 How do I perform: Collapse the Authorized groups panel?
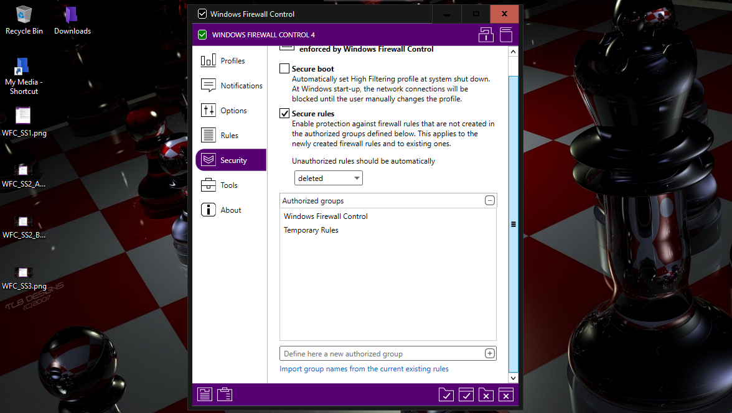coord(490,201)
